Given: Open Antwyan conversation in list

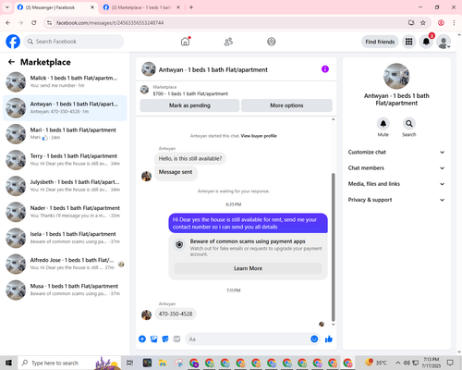Looking at the screenshot, I should (x=65, y=108).
